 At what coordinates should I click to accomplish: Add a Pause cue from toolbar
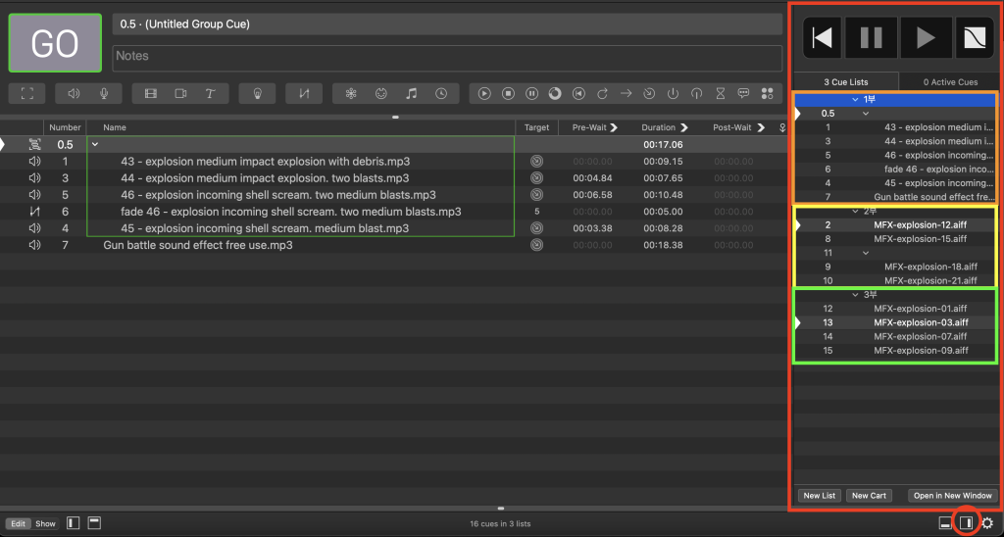pyautogui.click(x=531, y=93)
